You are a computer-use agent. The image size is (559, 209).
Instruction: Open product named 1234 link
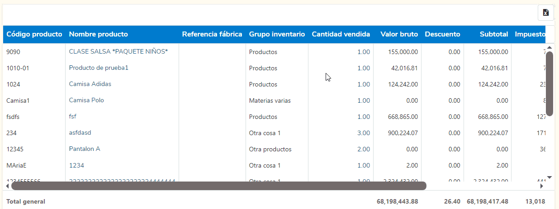click(76, 165)
